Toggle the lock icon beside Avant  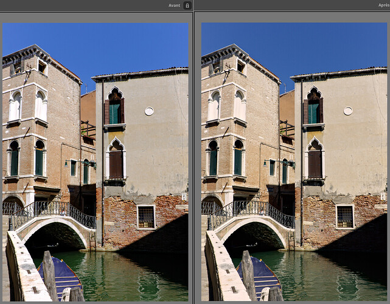187,5
